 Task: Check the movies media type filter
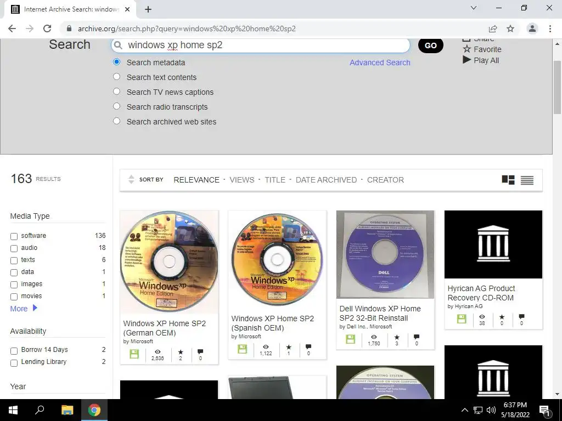pyautogui.click(x=14, y=297)
